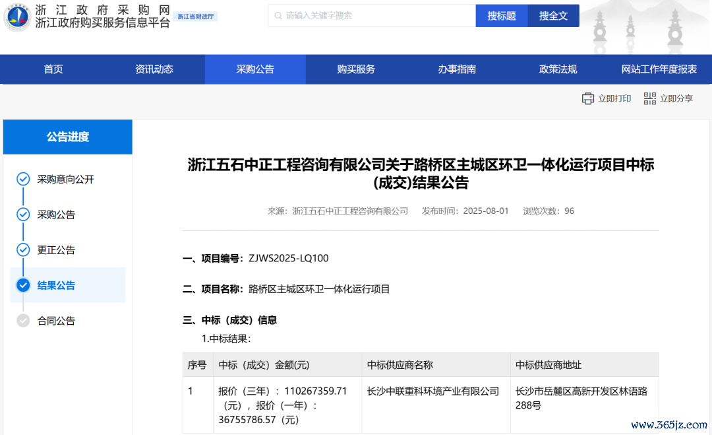Go to the 更正公告 progress step
The image size is (712, 435).
[56, 250]
